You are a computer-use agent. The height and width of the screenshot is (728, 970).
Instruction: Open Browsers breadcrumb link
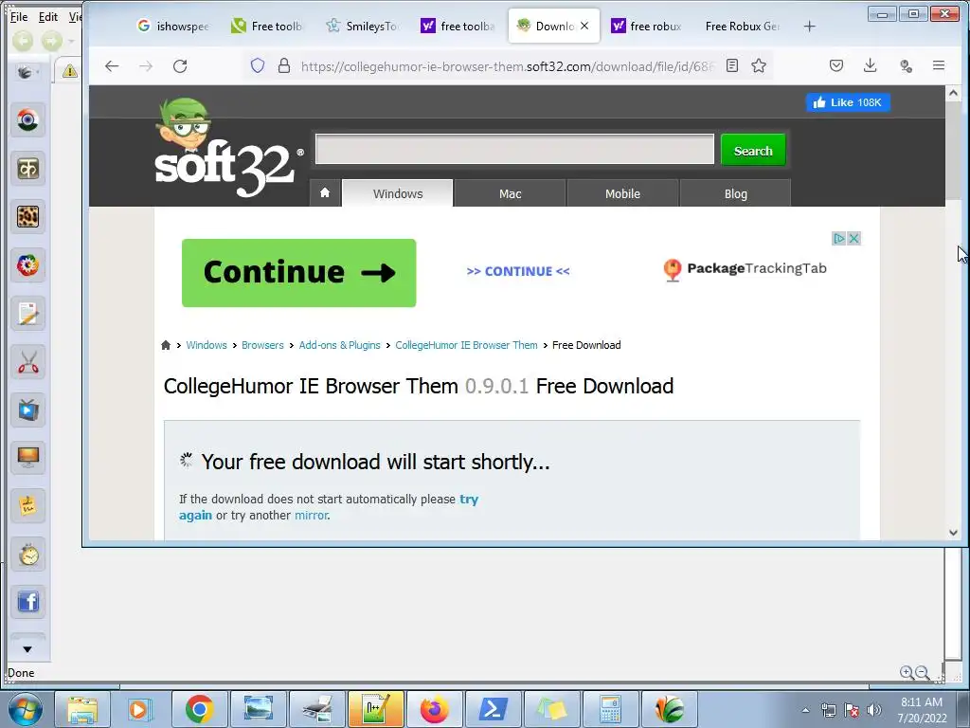tap(262, 345)
